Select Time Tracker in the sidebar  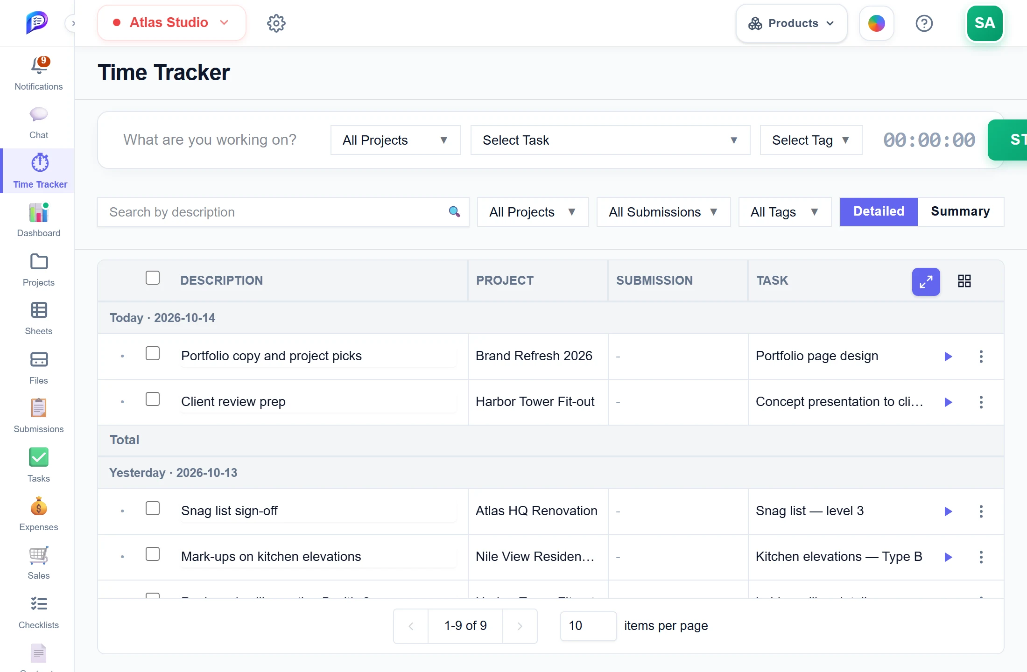tap(38, 171)
